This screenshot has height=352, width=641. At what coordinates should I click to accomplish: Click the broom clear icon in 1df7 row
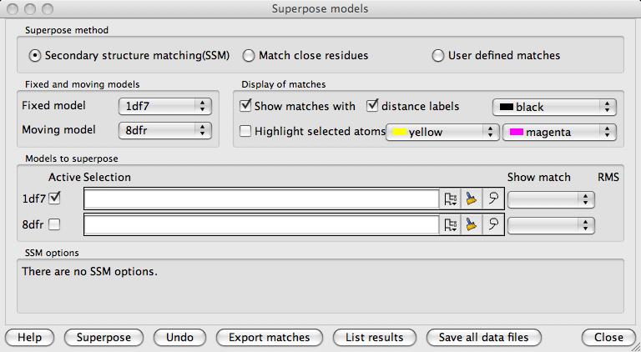pyautogui.click(x=472, y=199)
